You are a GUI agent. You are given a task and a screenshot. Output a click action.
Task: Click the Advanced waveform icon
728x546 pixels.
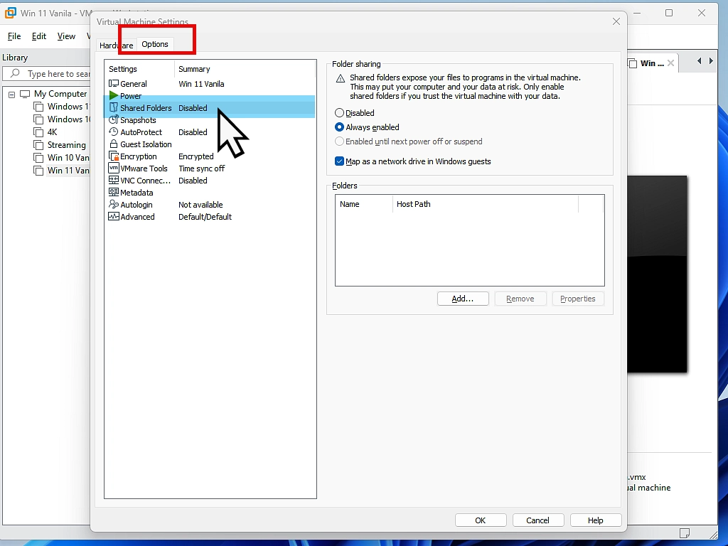click(x=113, y=216)
